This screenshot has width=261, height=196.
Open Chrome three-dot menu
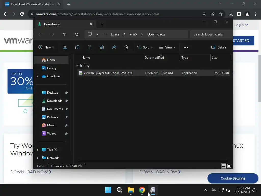pyautogui.click(x=255, y=14)
